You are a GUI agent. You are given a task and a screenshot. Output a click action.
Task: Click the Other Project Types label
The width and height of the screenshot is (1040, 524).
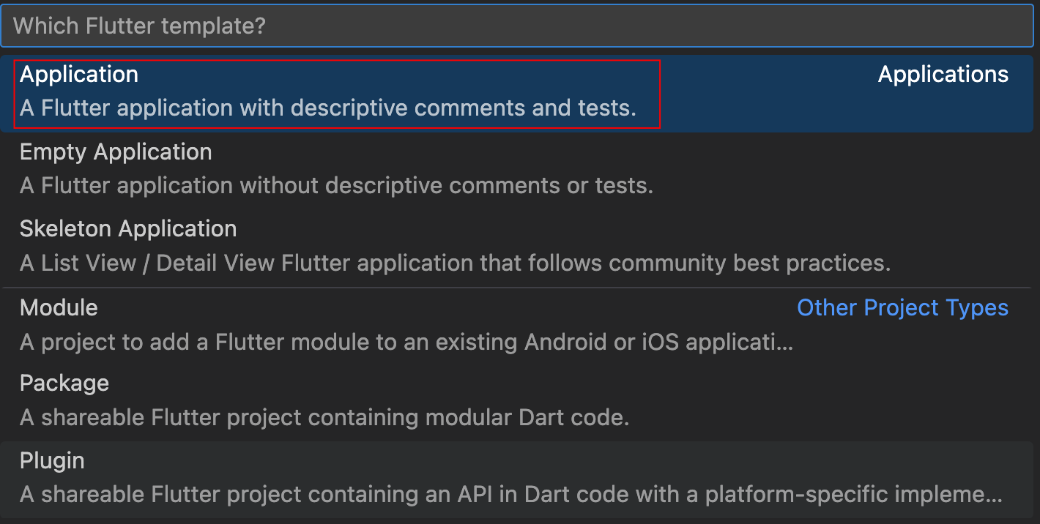(x=902, y=307)
